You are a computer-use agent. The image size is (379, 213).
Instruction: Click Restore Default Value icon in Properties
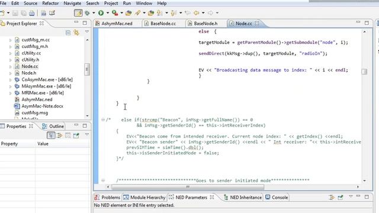point(68,135)
